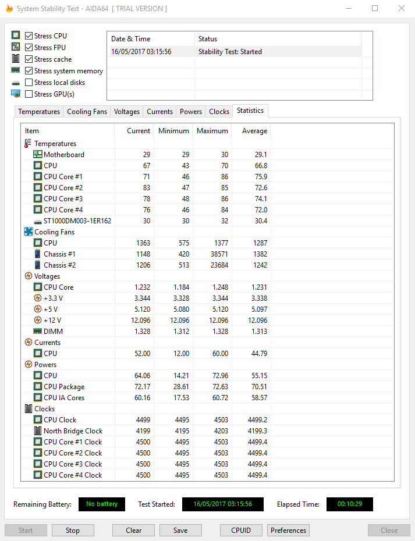
Task: Show the Powers tab
Action: (x=190, y=112)
